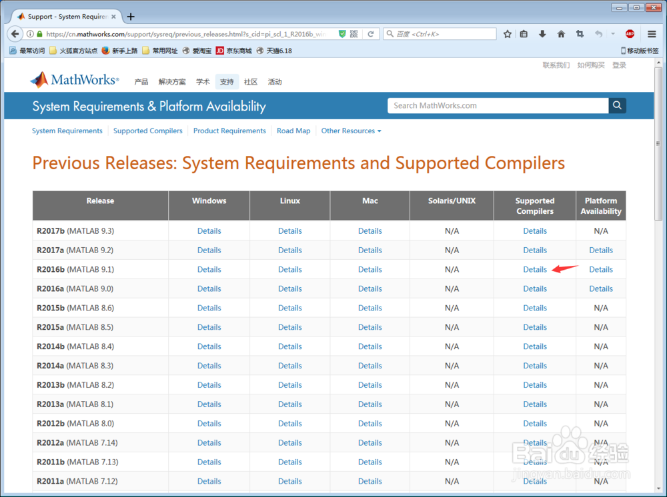This screenshot has width=667, height=497.
Task: Open the 火狐官方站点 bookmark folder
Action: click(x=73, y=51)
